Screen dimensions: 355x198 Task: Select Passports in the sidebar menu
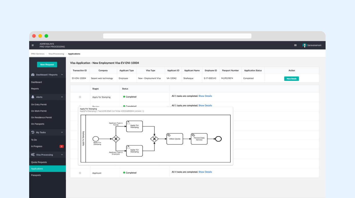(x=36, y=175)
